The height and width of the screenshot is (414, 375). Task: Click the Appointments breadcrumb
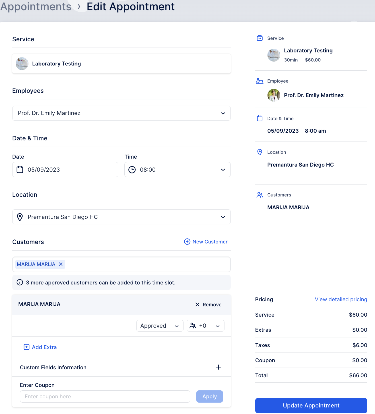pyautogui.click(x=36, y=6)
